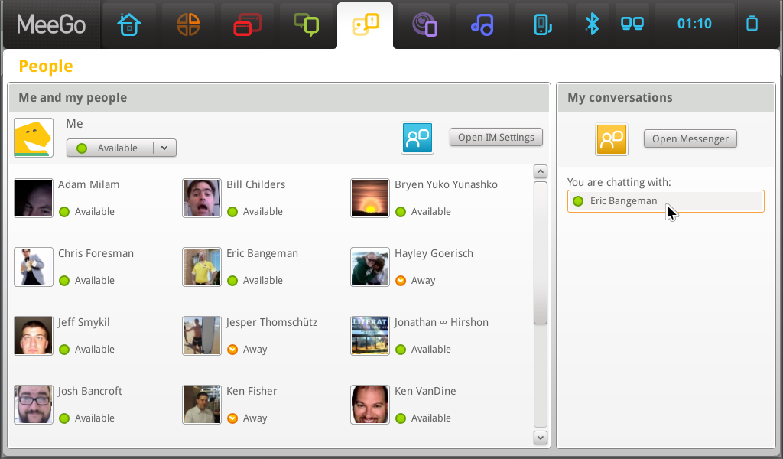The width and height of the screenshot is (783, 459).
Task: Open the Status panel icon
Action: [306, 24]
